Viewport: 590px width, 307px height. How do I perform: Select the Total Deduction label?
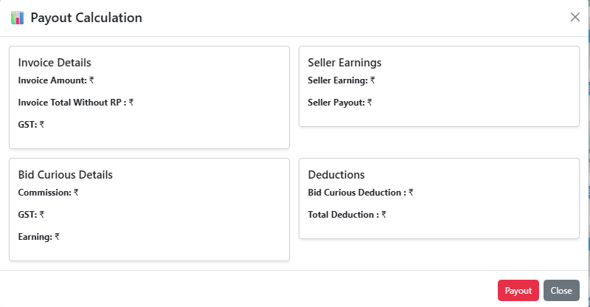343,215
